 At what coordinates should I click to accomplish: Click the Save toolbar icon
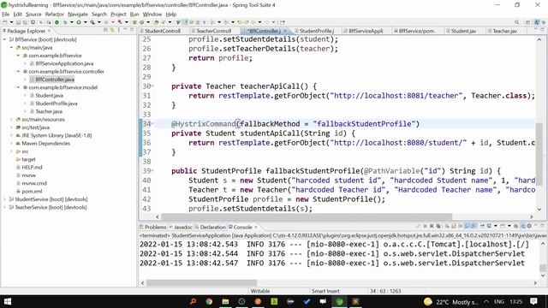pyautogui.click(x=18, y=22)
